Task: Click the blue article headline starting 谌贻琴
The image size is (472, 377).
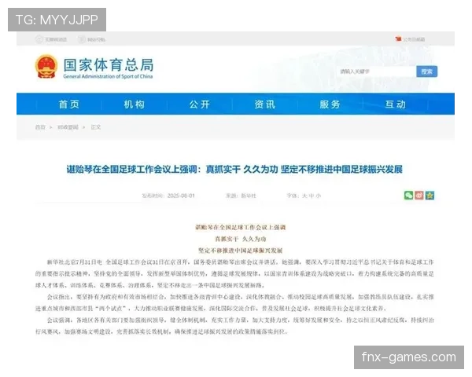Action: click(234, 170)
